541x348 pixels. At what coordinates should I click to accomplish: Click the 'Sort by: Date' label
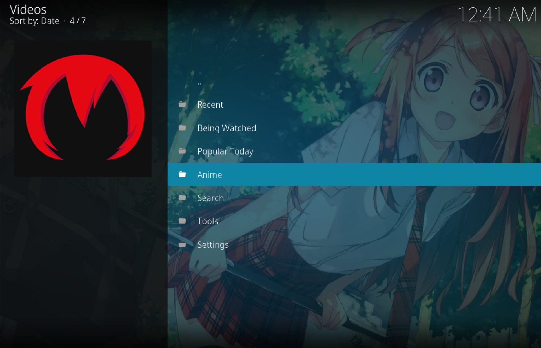click(x=34, y=21)
